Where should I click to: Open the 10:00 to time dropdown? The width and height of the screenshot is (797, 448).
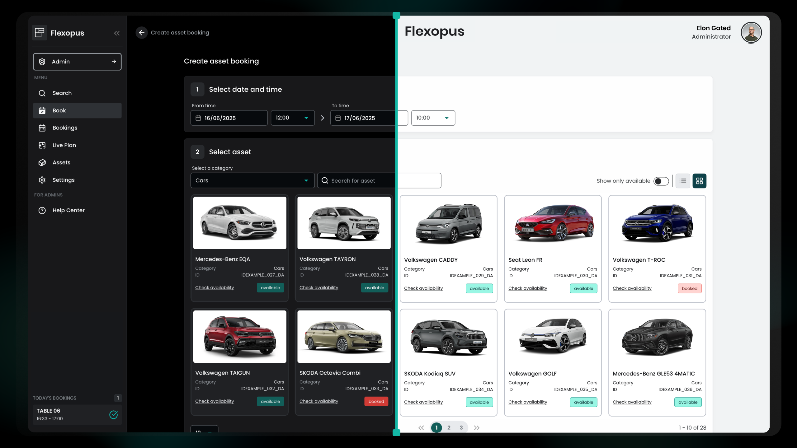click(x=433, y=118)
